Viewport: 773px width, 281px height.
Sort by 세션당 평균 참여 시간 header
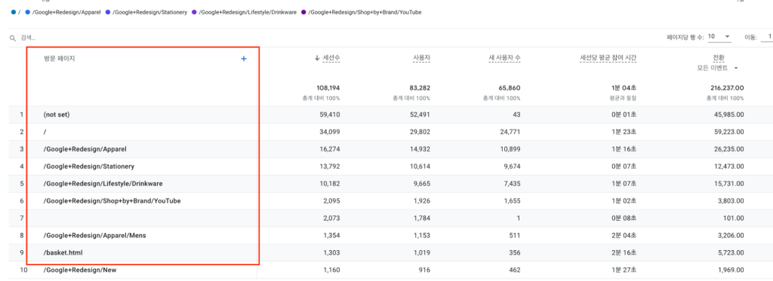pyautogui.click(x=608, y=59)
